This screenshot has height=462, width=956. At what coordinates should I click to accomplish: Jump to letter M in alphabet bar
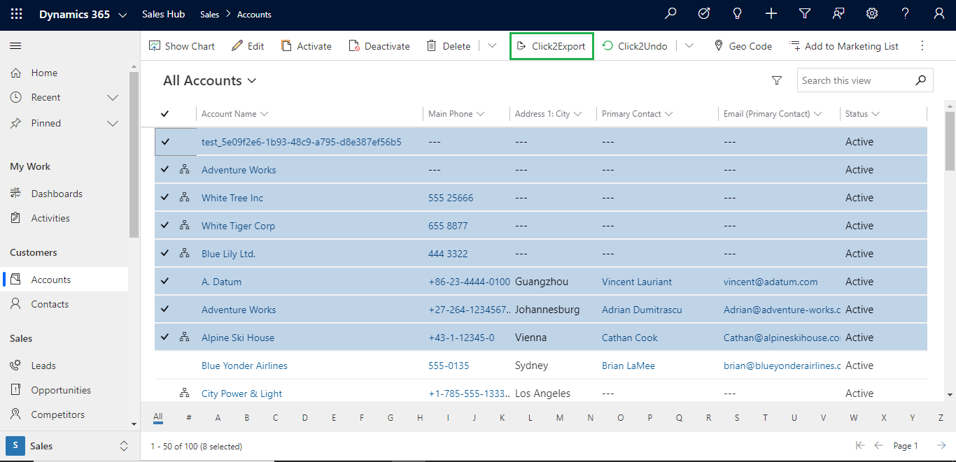coord(560,417)
